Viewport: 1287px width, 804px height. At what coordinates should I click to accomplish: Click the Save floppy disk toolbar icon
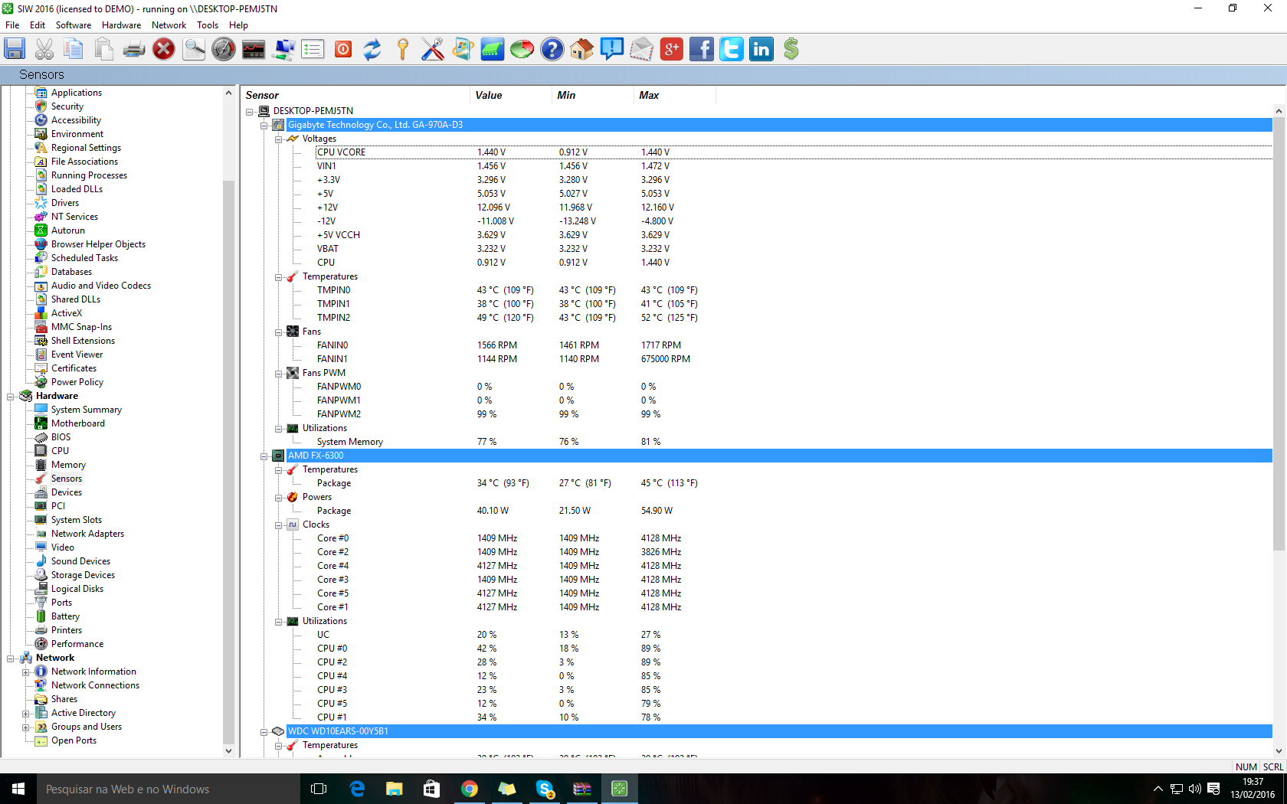(15, 49)
